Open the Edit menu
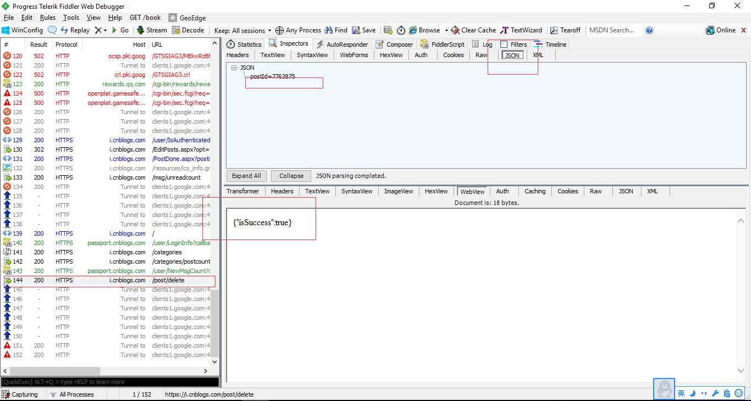The height and width of the screenshot is (401, 751). point(27,18)
